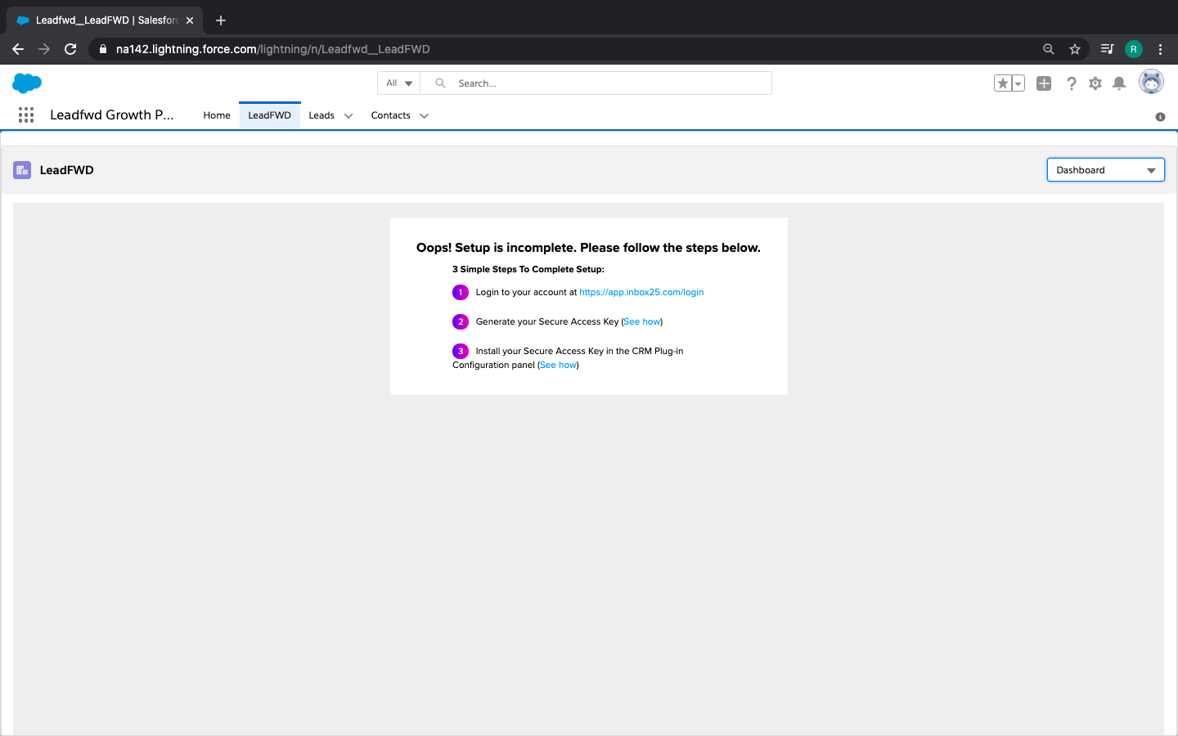This screenshot has width=1178, height=736.
Task: Open the App Launcher grid icon
Action: coord(26,115)
